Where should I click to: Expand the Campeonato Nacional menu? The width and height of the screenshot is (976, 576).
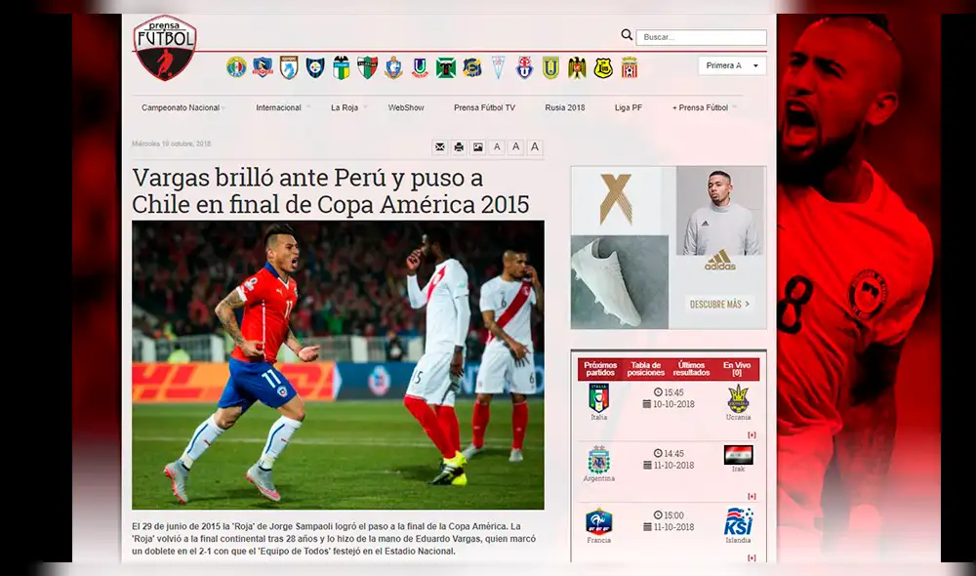click(x=182, y=107)
